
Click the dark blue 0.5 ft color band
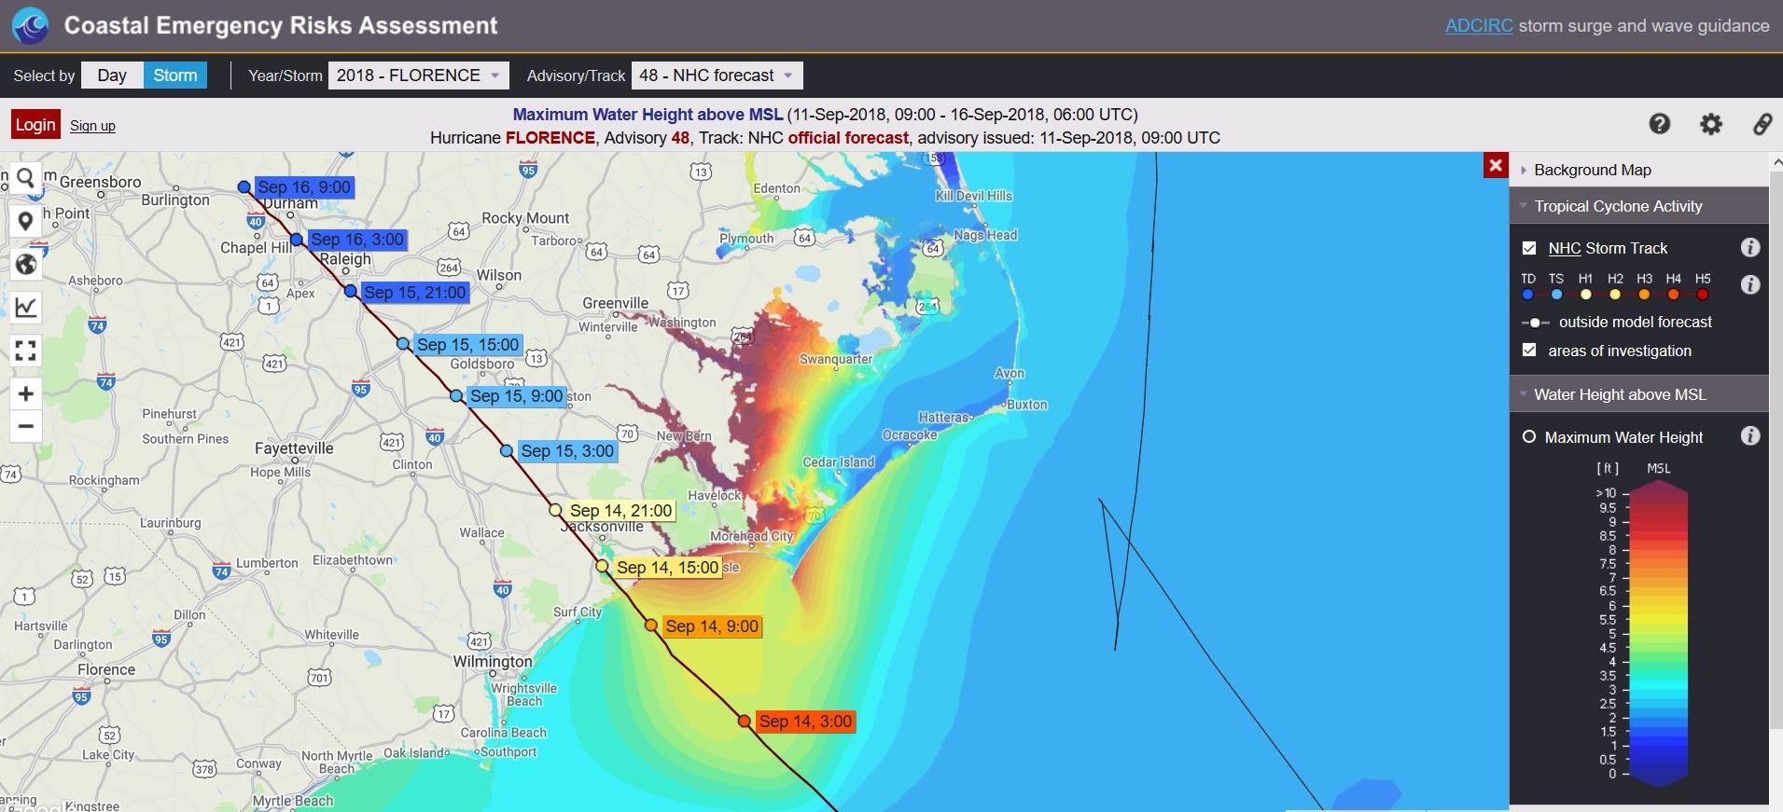[x=1658, y=760]
